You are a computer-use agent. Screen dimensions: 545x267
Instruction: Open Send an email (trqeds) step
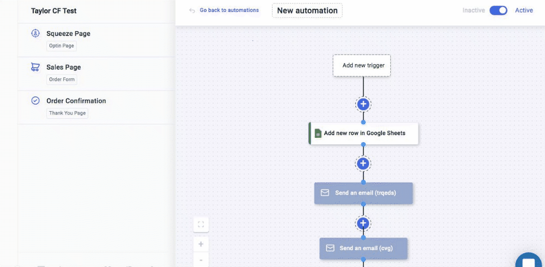click(363, 193)
